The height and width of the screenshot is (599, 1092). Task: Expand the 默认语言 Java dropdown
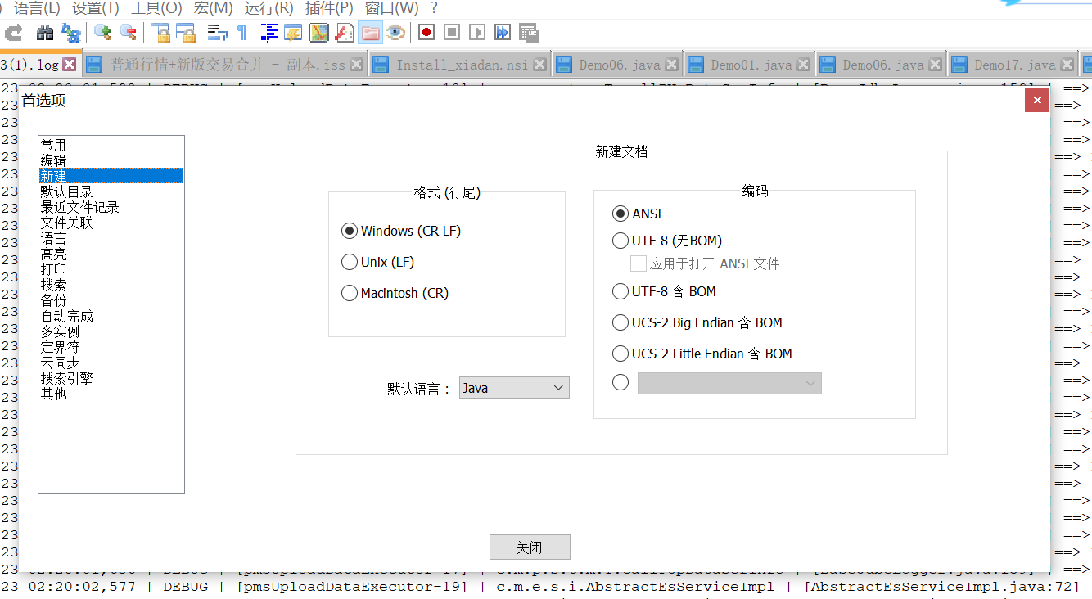point(514,388)
